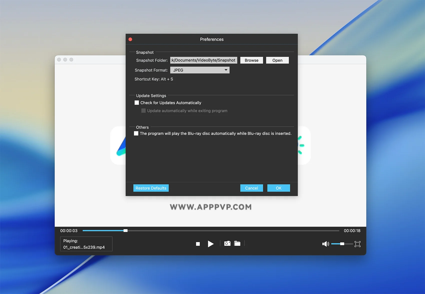This screenshot has height=294, width=425.
Task: Open the snapshot folder icon
Action: tap(237, 243)
